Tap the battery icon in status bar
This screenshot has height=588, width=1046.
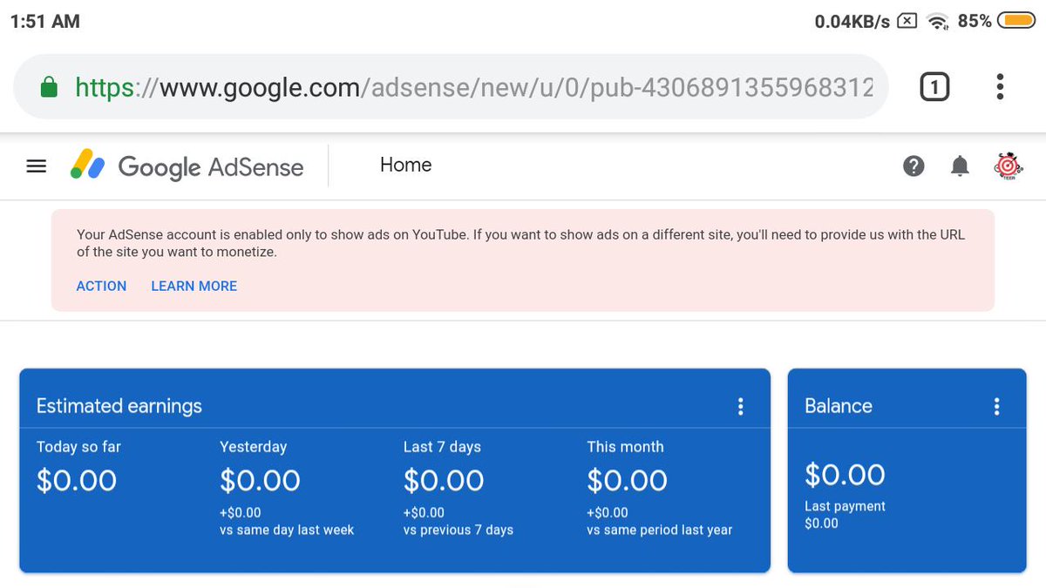coord(1016,21)
